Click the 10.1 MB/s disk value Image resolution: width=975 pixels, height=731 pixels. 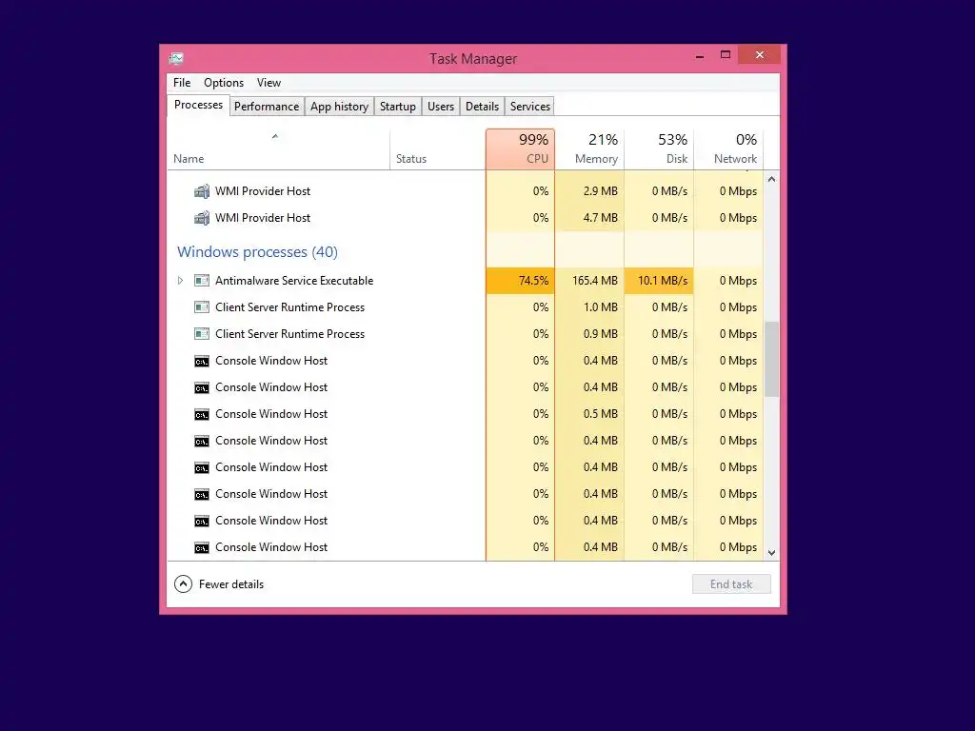(659, 281)
